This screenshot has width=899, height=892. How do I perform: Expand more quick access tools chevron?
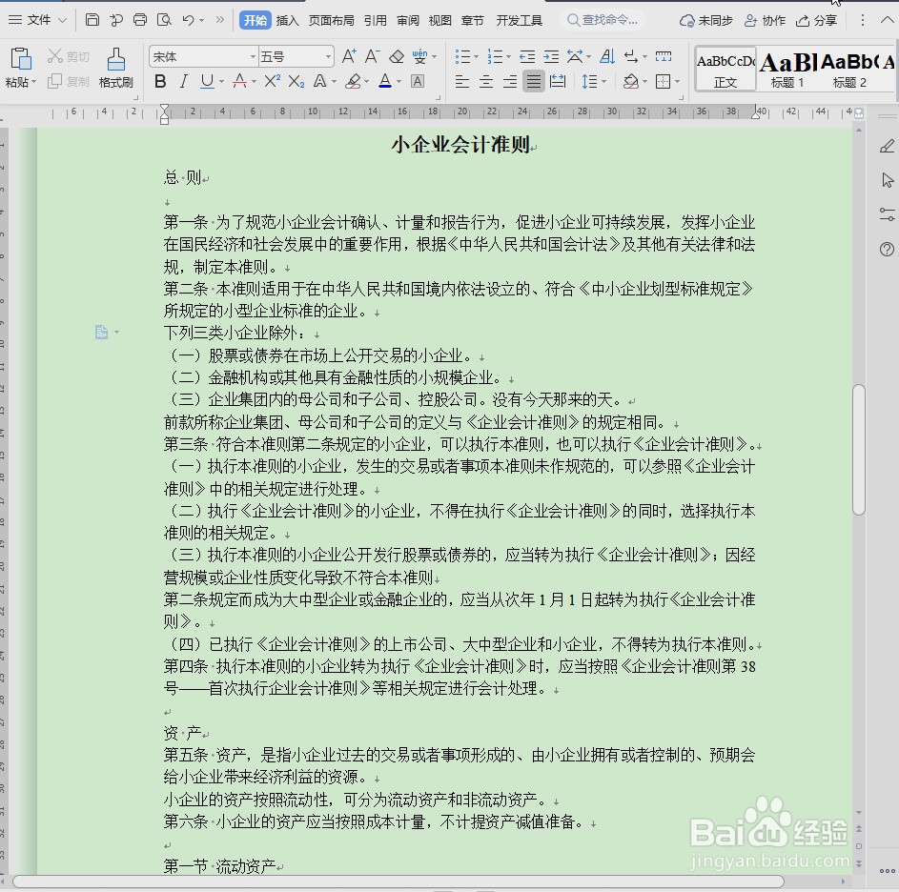(219, 20)
